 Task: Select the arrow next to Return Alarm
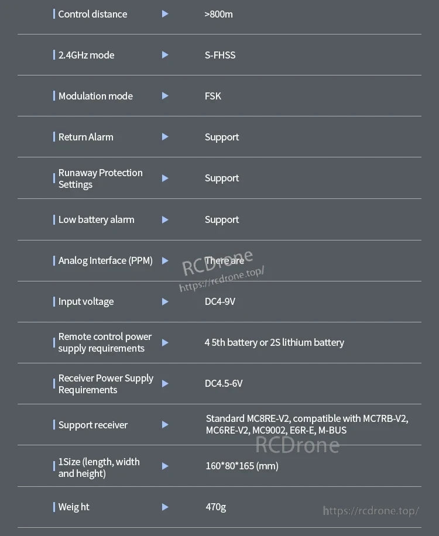tap(165, 137)
